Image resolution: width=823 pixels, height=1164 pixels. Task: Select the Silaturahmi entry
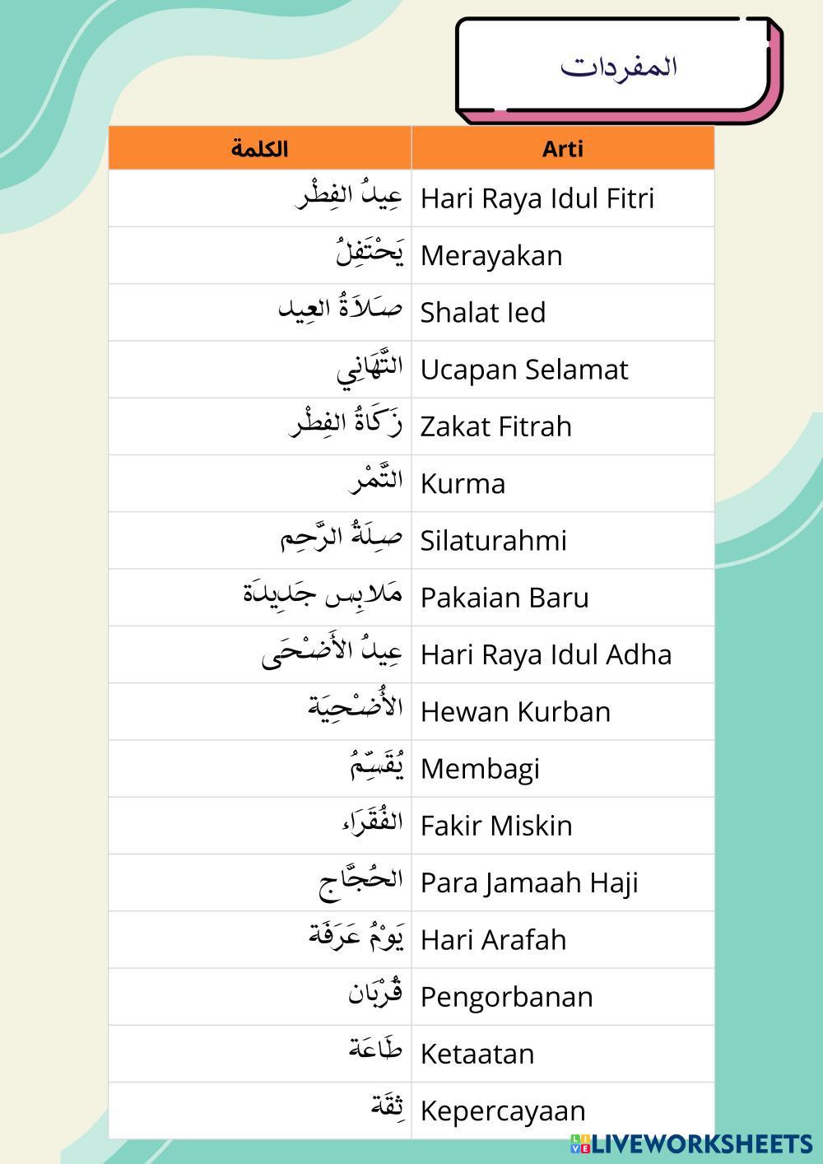click(x=494, y=541)
